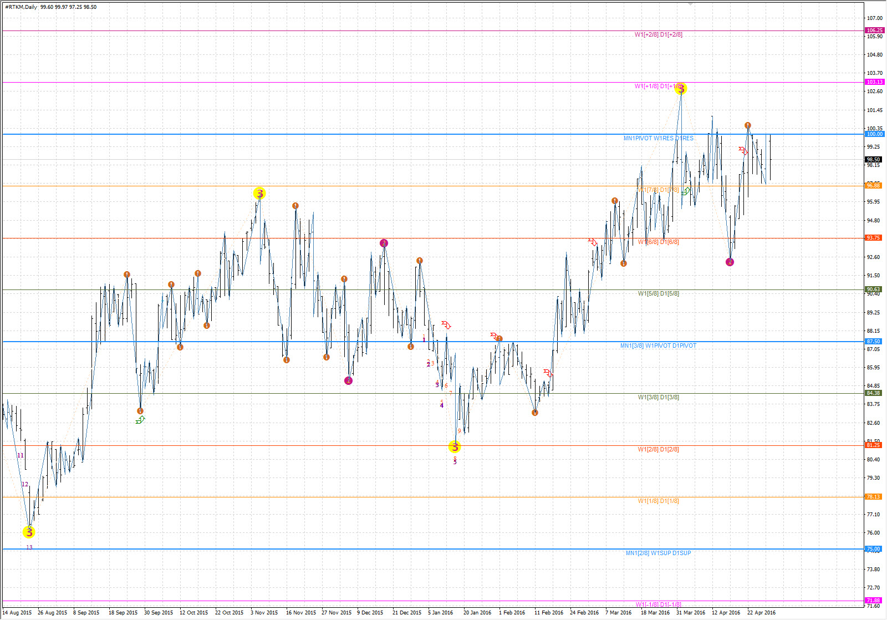Click the #RTKM,Daily chart title
The height and width of the screenshot is (620, 887).
click(x=21, y=7)
